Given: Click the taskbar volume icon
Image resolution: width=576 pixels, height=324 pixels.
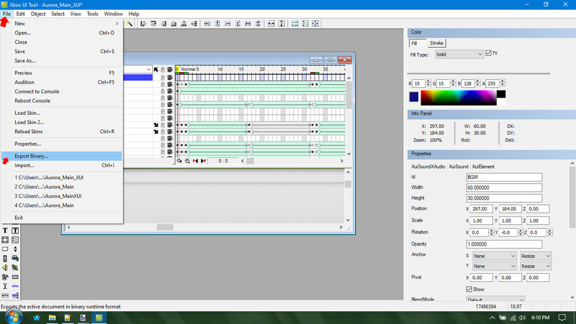Looking at the screenshot, I should [x=522, y=318].
